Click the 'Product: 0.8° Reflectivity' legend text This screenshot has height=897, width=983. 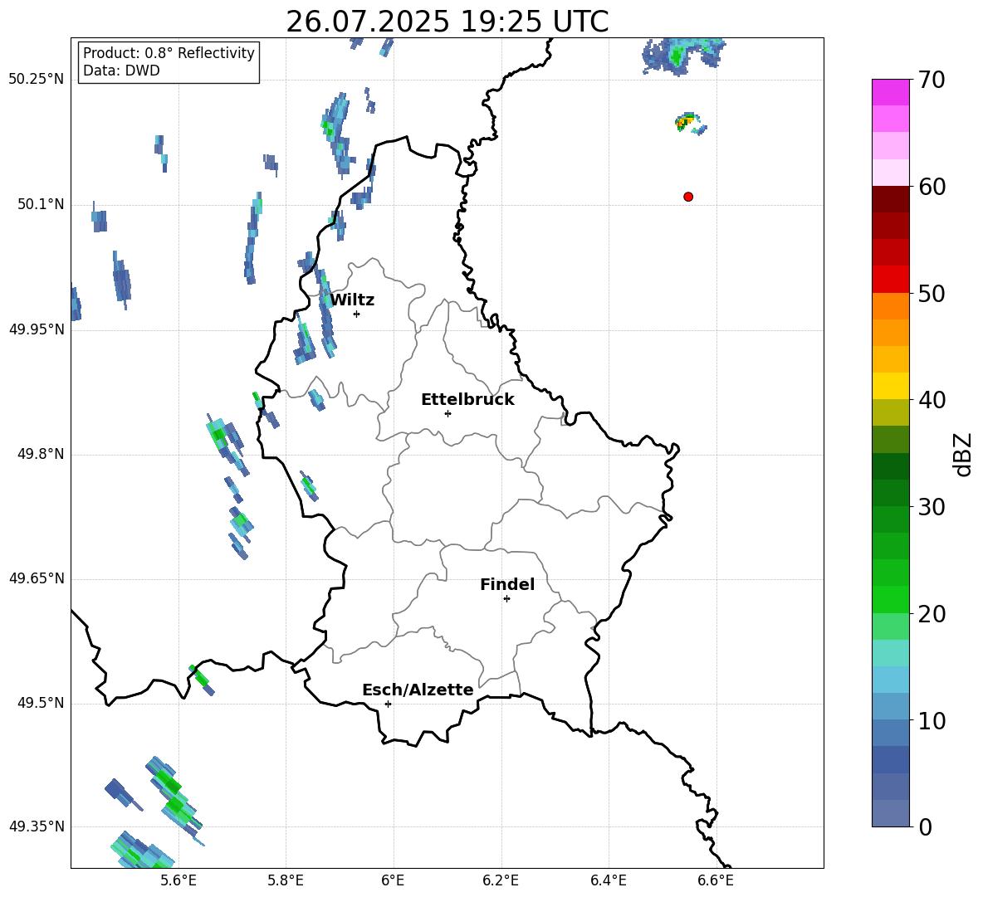click(x=169, y=53)
